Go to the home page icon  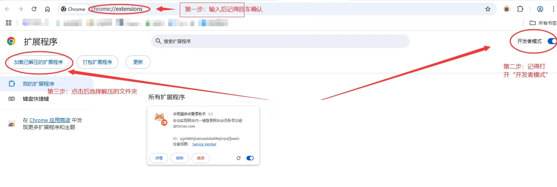point(47,9)
